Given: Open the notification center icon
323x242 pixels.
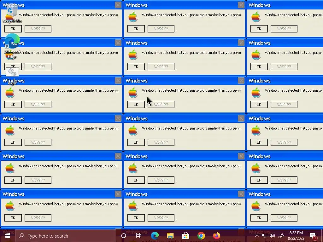Looking at the screenshot, I should click(313, 236).
